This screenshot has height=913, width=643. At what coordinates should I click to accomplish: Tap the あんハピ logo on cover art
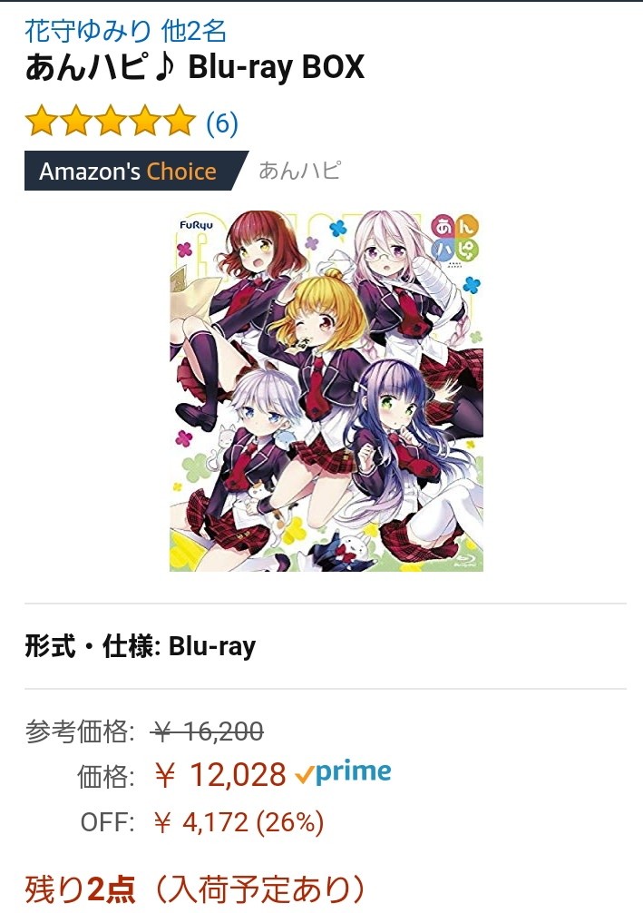pos(455,240)
